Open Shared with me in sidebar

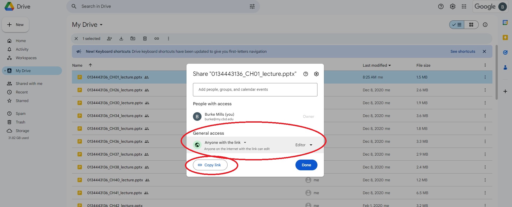pyautogui.click(x=29, y=84)
